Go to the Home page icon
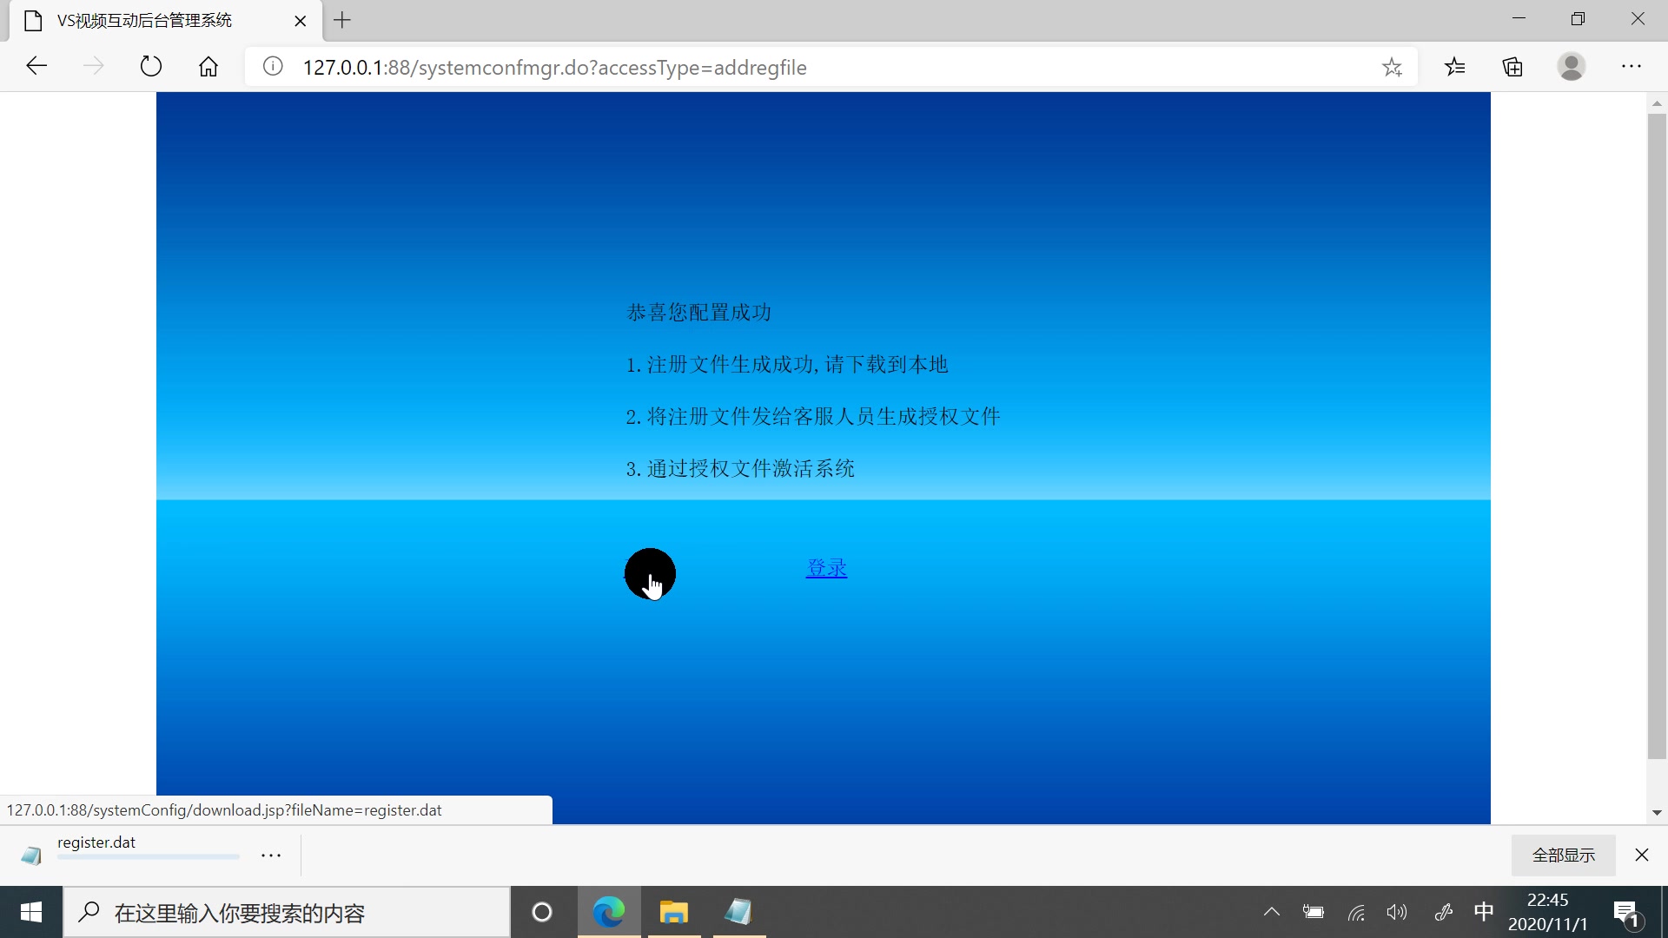The width and height of the screenshot is (1668, 938). (x=208, y=67)
